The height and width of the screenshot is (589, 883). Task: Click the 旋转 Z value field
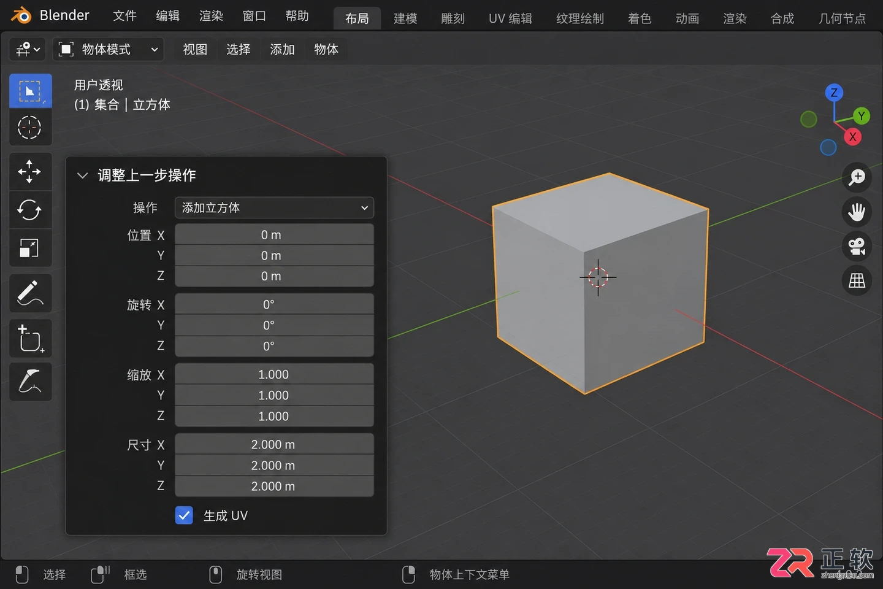[274, 346]
